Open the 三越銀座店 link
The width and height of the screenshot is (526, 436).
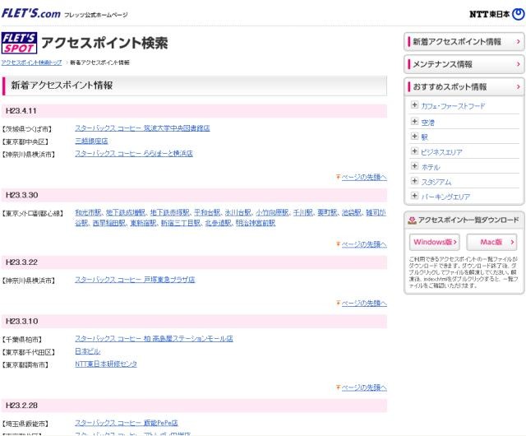91,141
